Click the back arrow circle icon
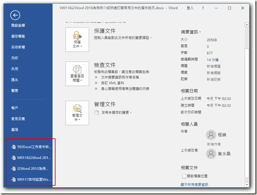Screen dimensions: 257x195 (15, 15)
